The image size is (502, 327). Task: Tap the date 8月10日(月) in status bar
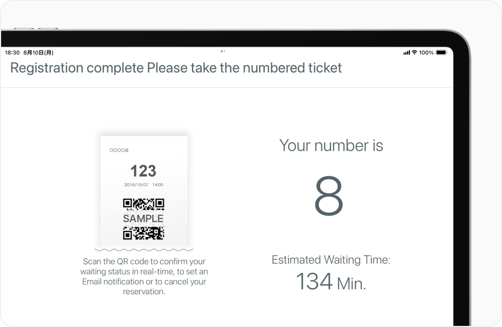[x=38, y=52]
